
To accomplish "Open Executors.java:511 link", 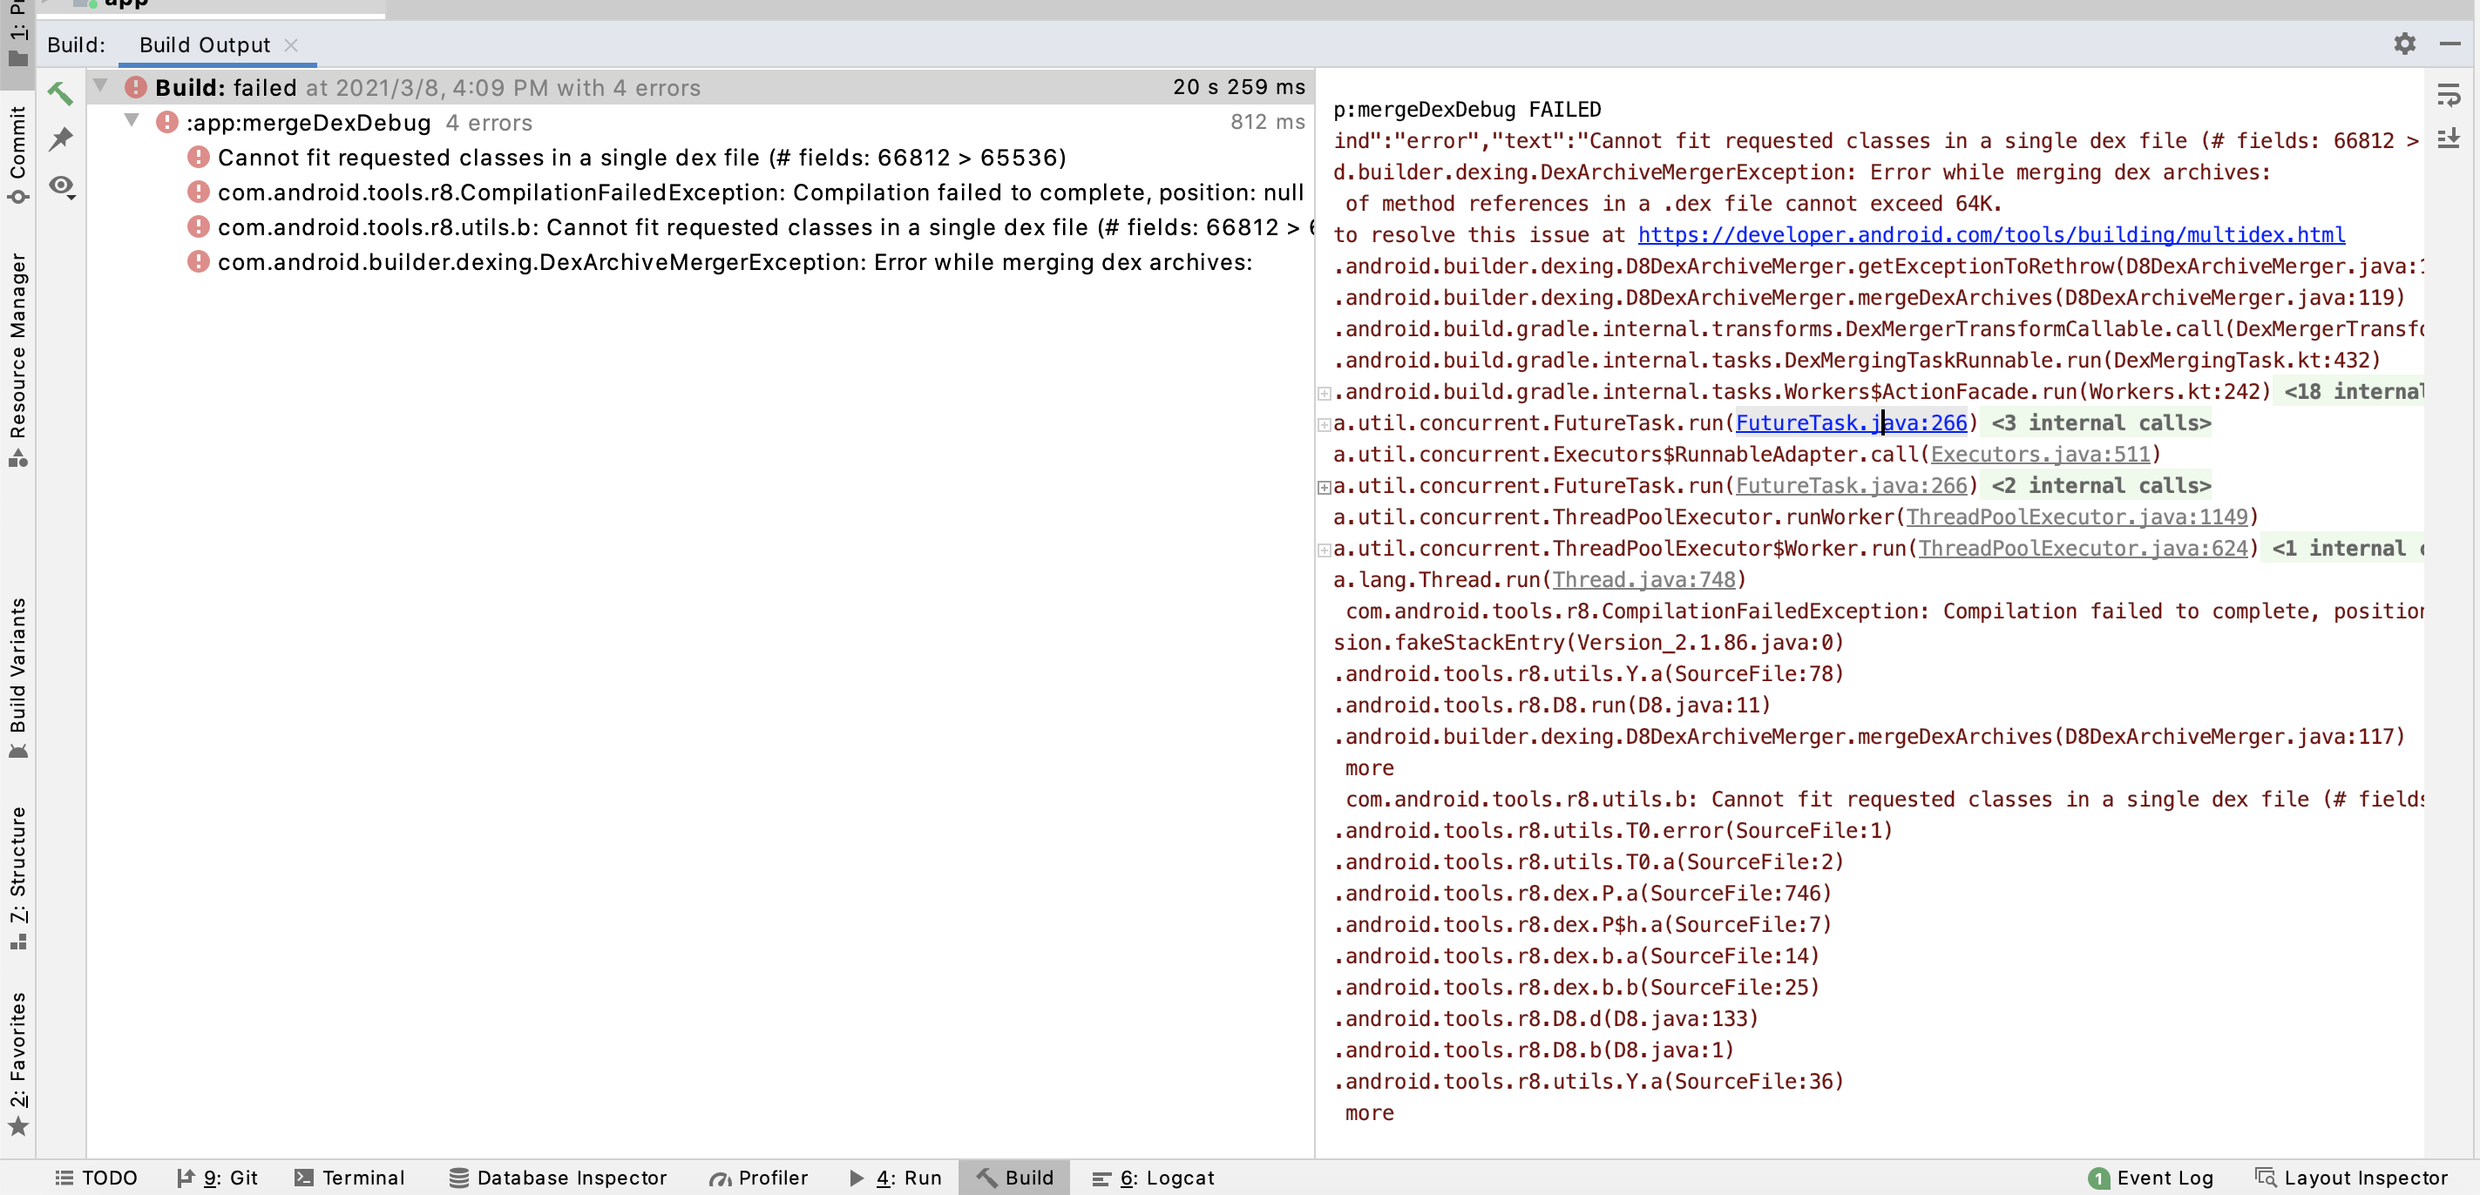I will click(x=2040, y=454).
